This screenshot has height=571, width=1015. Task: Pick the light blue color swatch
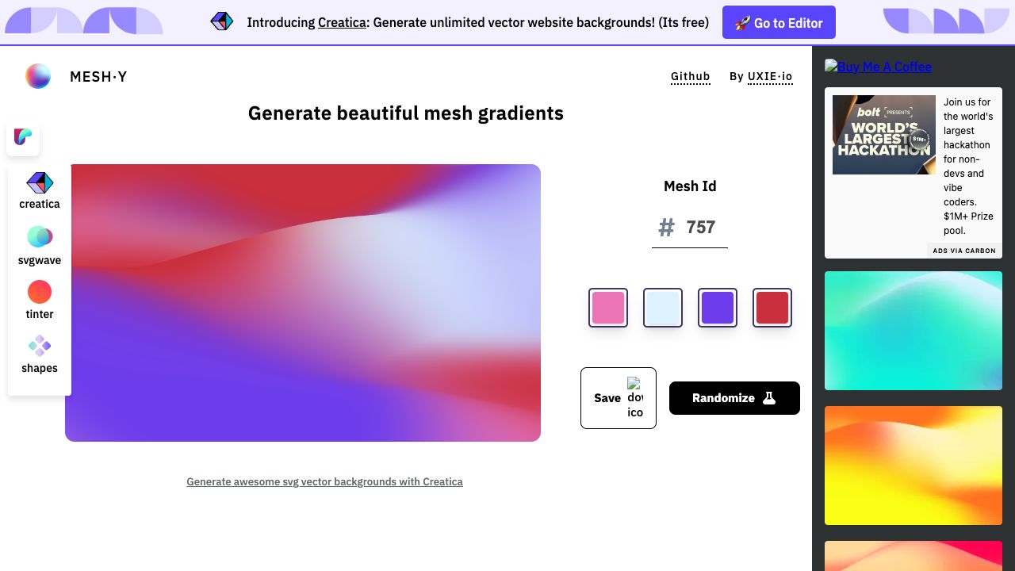pos(663,308)
